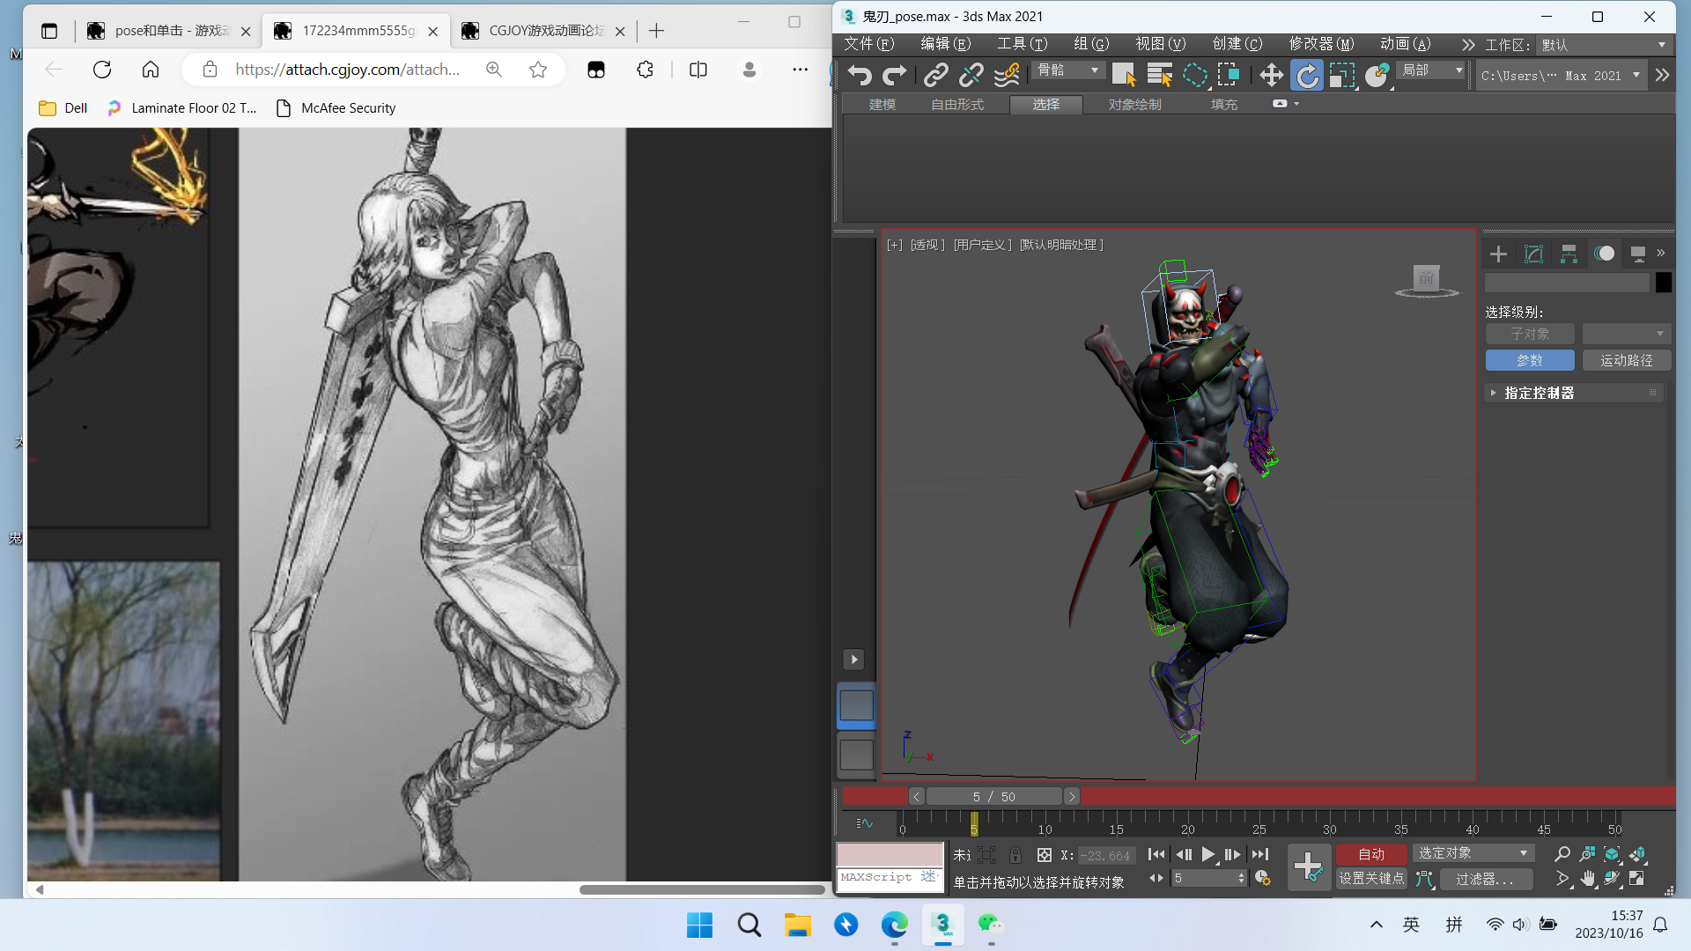Expand the 指定控制器 rollout
Viewport: 1691px width, 951px height.
[x=1574, y=393]
